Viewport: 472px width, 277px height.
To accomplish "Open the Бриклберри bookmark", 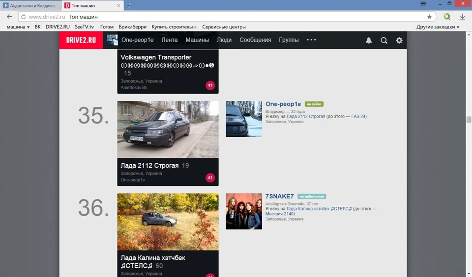I will [x=132, y=26].
